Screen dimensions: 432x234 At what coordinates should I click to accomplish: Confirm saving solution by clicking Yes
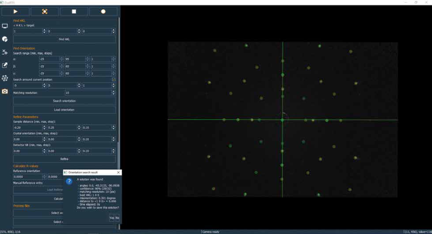(111, 218)
